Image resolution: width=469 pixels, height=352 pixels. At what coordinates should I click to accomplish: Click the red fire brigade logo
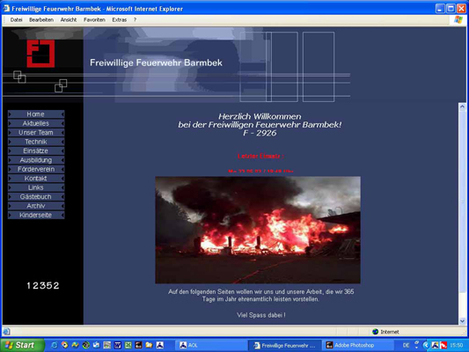tap(40, 54)
